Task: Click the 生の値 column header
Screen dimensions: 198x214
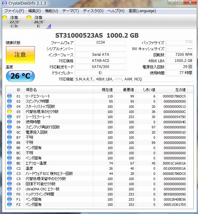Action: click(x=172, y=90)
